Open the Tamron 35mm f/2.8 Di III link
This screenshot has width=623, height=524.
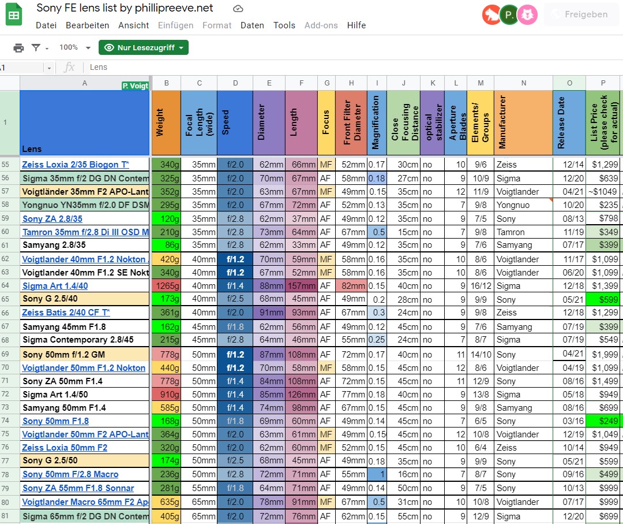(x=85, y=232)
